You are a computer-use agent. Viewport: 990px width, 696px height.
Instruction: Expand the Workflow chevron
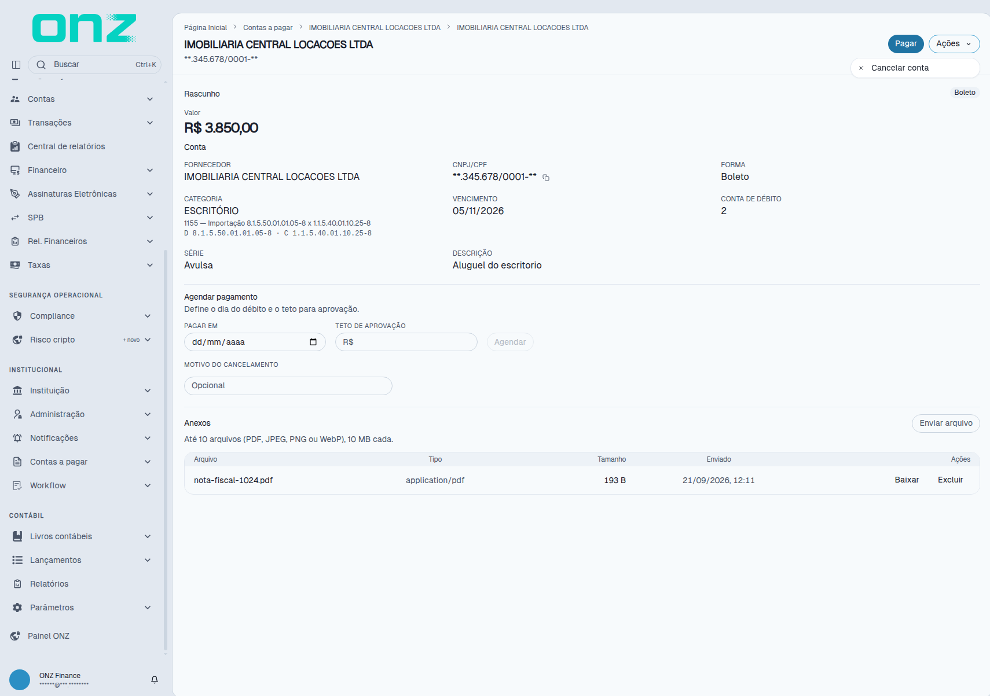point(148,485)
